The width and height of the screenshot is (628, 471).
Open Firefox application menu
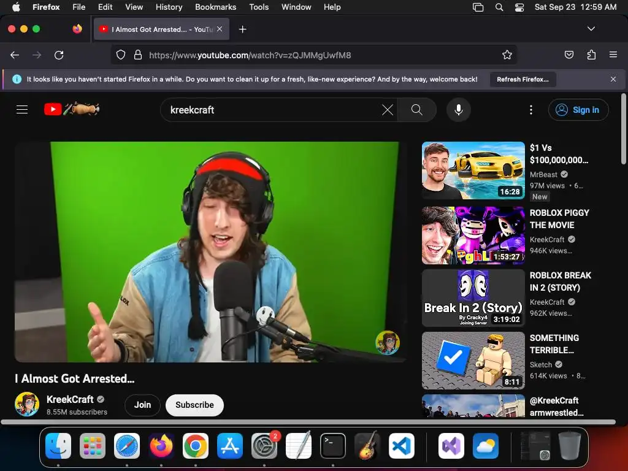[613, 55]
